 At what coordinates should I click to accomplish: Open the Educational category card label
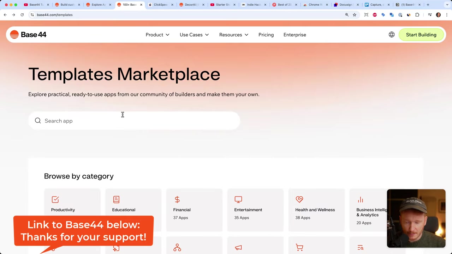click(124, 210)
